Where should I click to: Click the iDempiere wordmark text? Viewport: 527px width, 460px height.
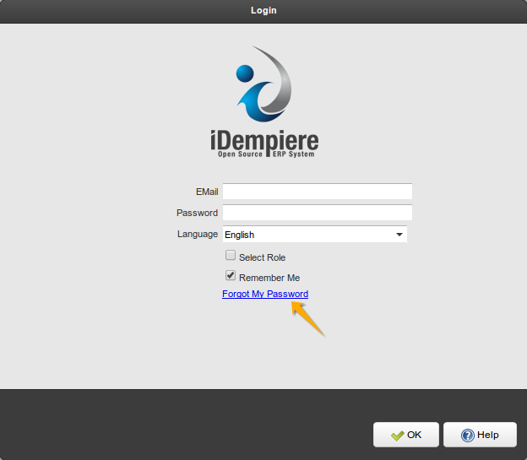(263, 139)
